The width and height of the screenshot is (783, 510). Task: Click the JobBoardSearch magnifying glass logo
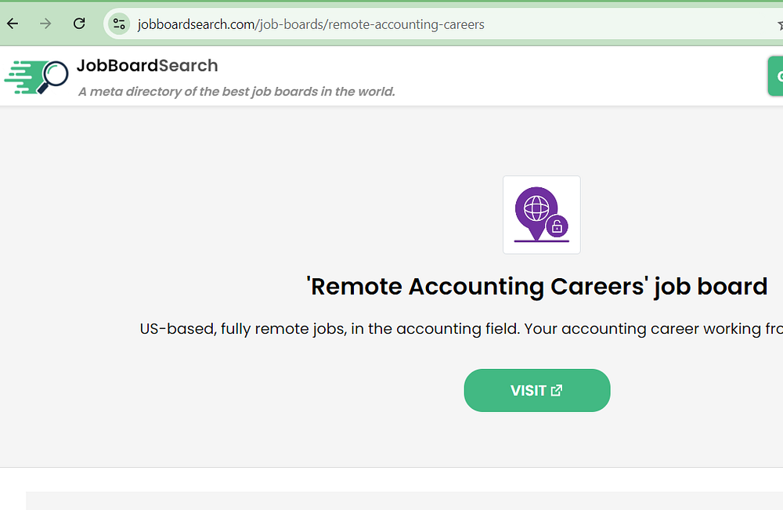36,77
